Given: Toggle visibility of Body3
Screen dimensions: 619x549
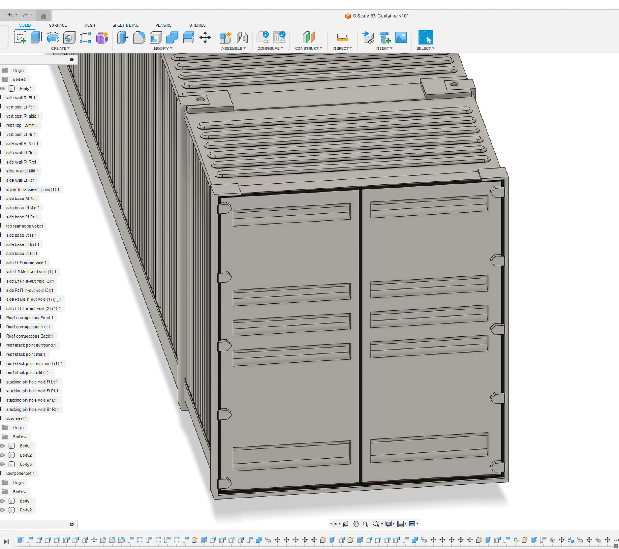Looking at the screenshot, I should [2, 464].
